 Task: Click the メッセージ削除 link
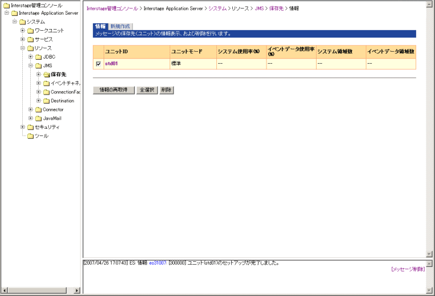(x=408, y=269)
